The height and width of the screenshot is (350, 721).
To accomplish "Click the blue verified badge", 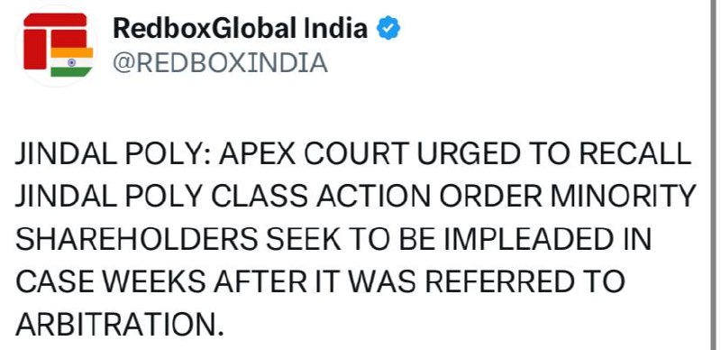I will 388,28.
